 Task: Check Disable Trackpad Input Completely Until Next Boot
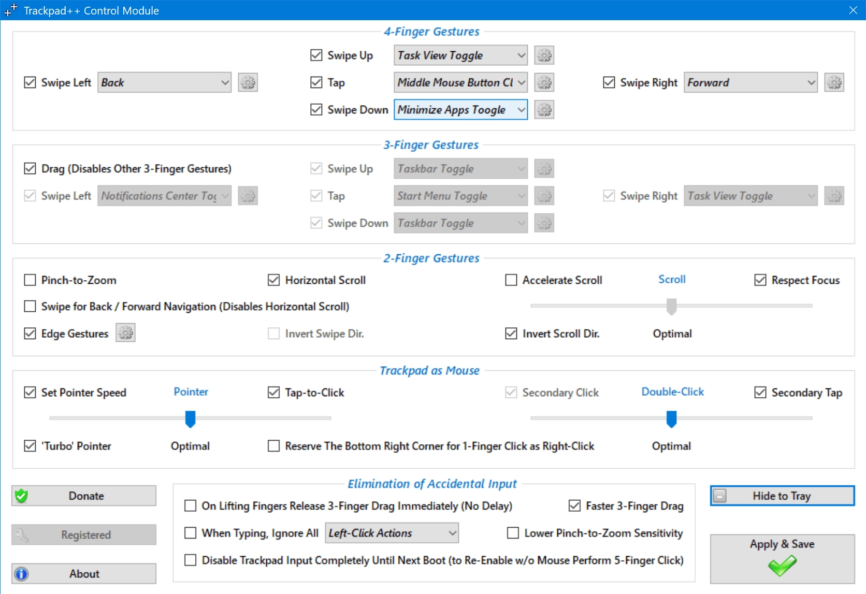coord(191,560)
